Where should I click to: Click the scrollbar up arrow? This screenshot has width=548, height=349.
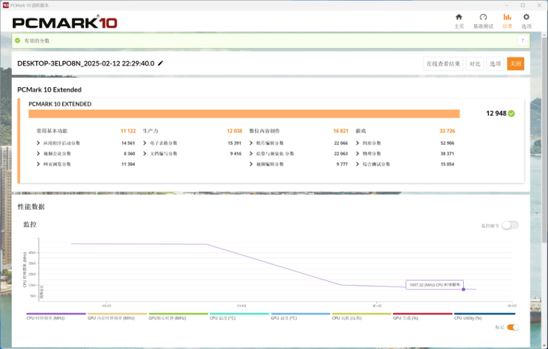[544, 35]
